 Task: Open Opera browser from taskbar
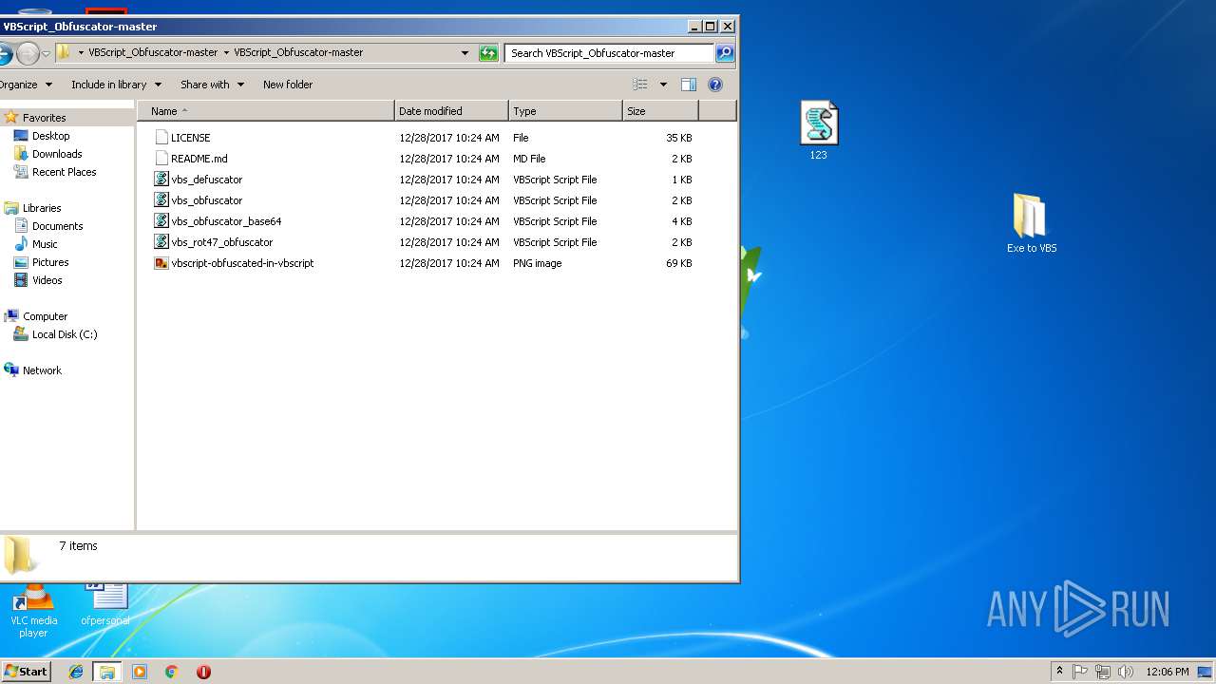203,672
